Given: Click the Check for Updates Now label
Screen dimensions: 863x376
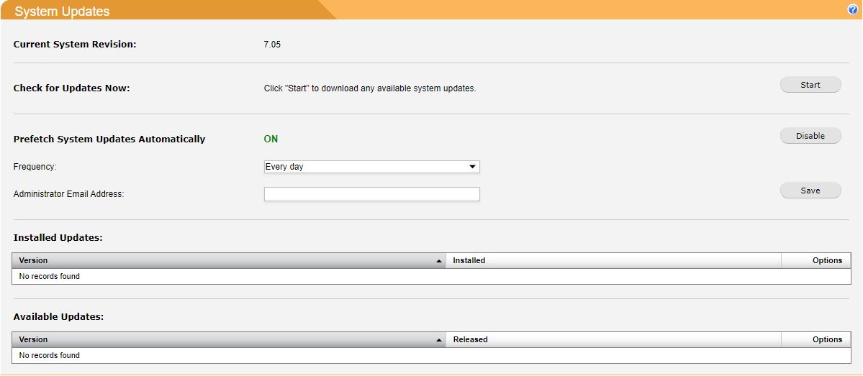Looking at the screenshot, I should pyautogui.click(x=71, y=88).
